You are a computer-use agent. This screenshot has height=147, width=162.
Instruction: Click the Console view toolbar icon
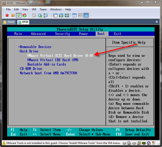pos(86,16)
